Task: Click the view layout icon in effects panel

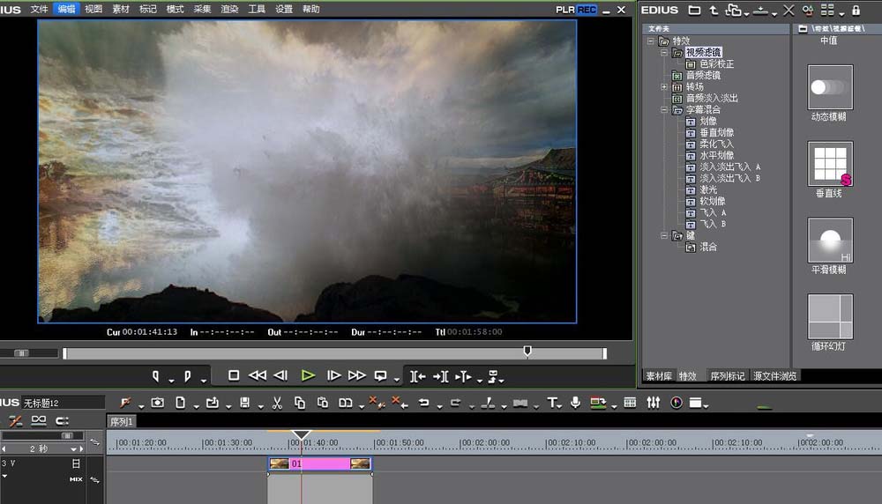Action: pyautogui.click(x=827, y=10)
